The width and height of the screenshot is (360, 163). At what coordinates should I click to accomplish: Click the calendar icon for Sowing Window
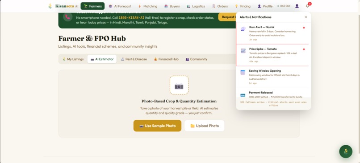coord(243,73)
